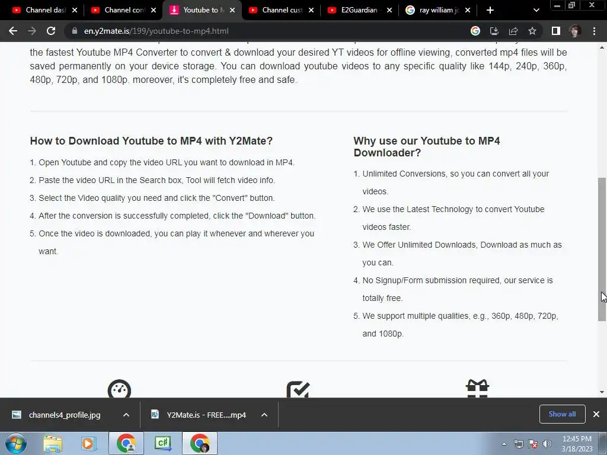The width and height of the screenshot is (607, 455).
Task: Click the install app icon in address bar
Action: point(494,31)
